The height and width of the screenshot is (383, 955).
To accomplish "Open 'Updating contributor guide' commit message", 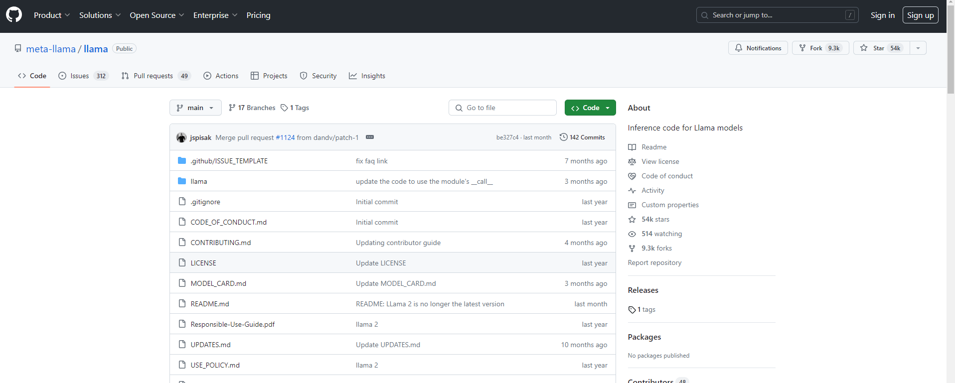I will [x=398, y=243].
